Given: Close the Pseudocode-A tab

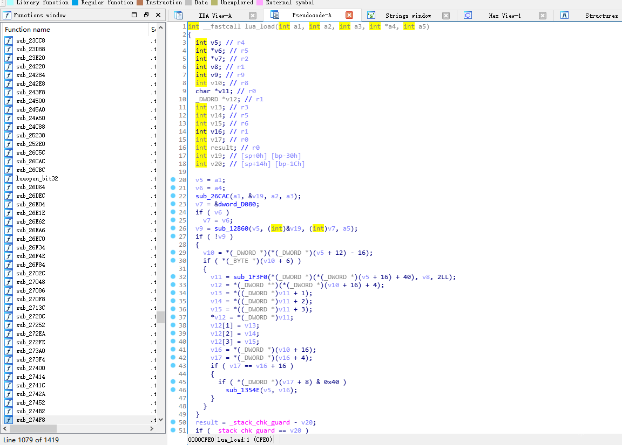Looking at the screenshot, I should 349,15.
